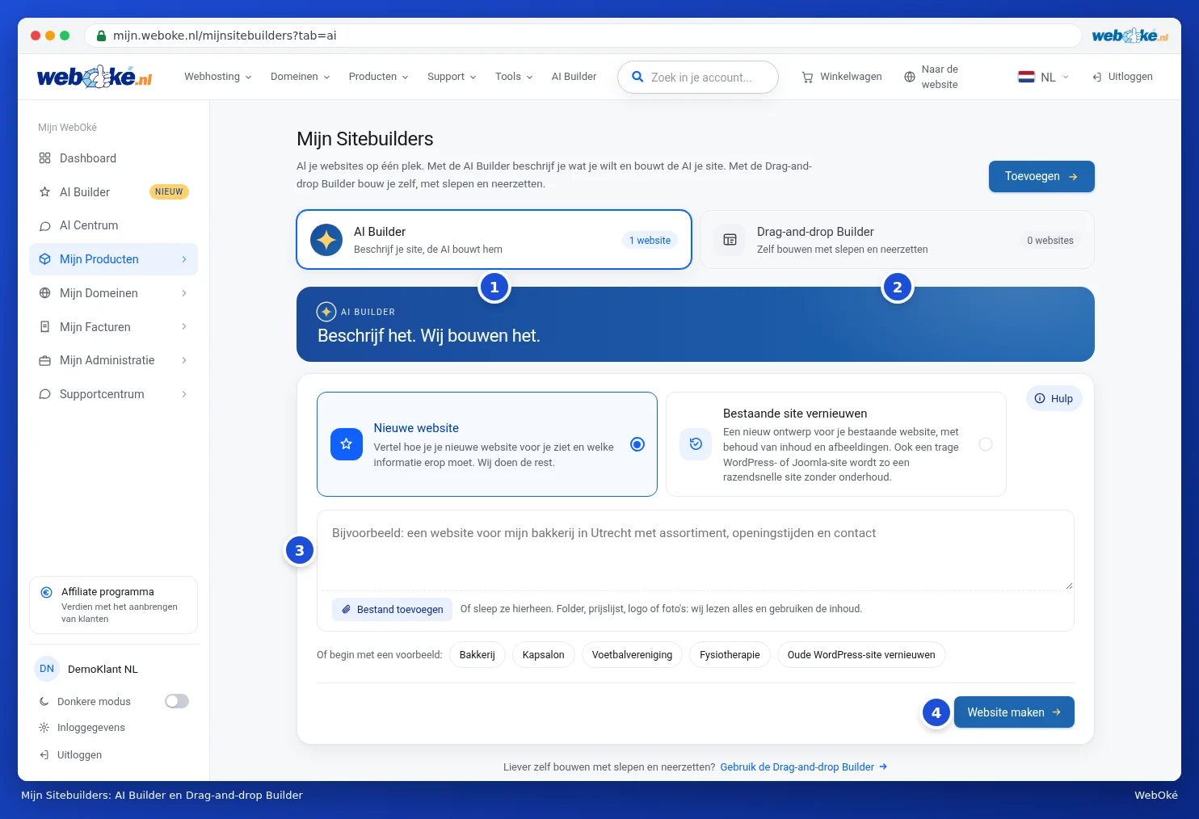
Task: Click the browser address bar lock icon
Action: tap(101, 36)
